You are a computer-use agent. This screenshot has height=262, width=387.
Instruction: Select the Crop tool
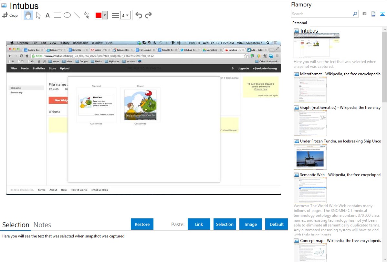click(x=10, y=15)
